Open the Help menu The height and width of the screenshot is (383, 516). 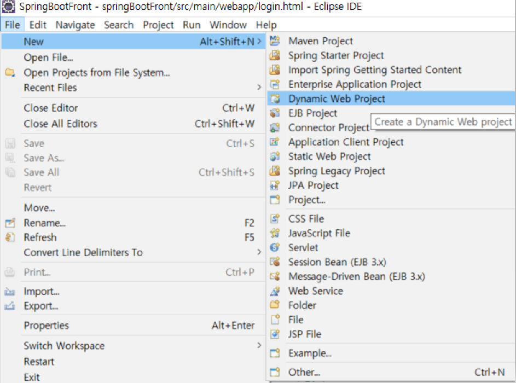(x=266, y=25)
